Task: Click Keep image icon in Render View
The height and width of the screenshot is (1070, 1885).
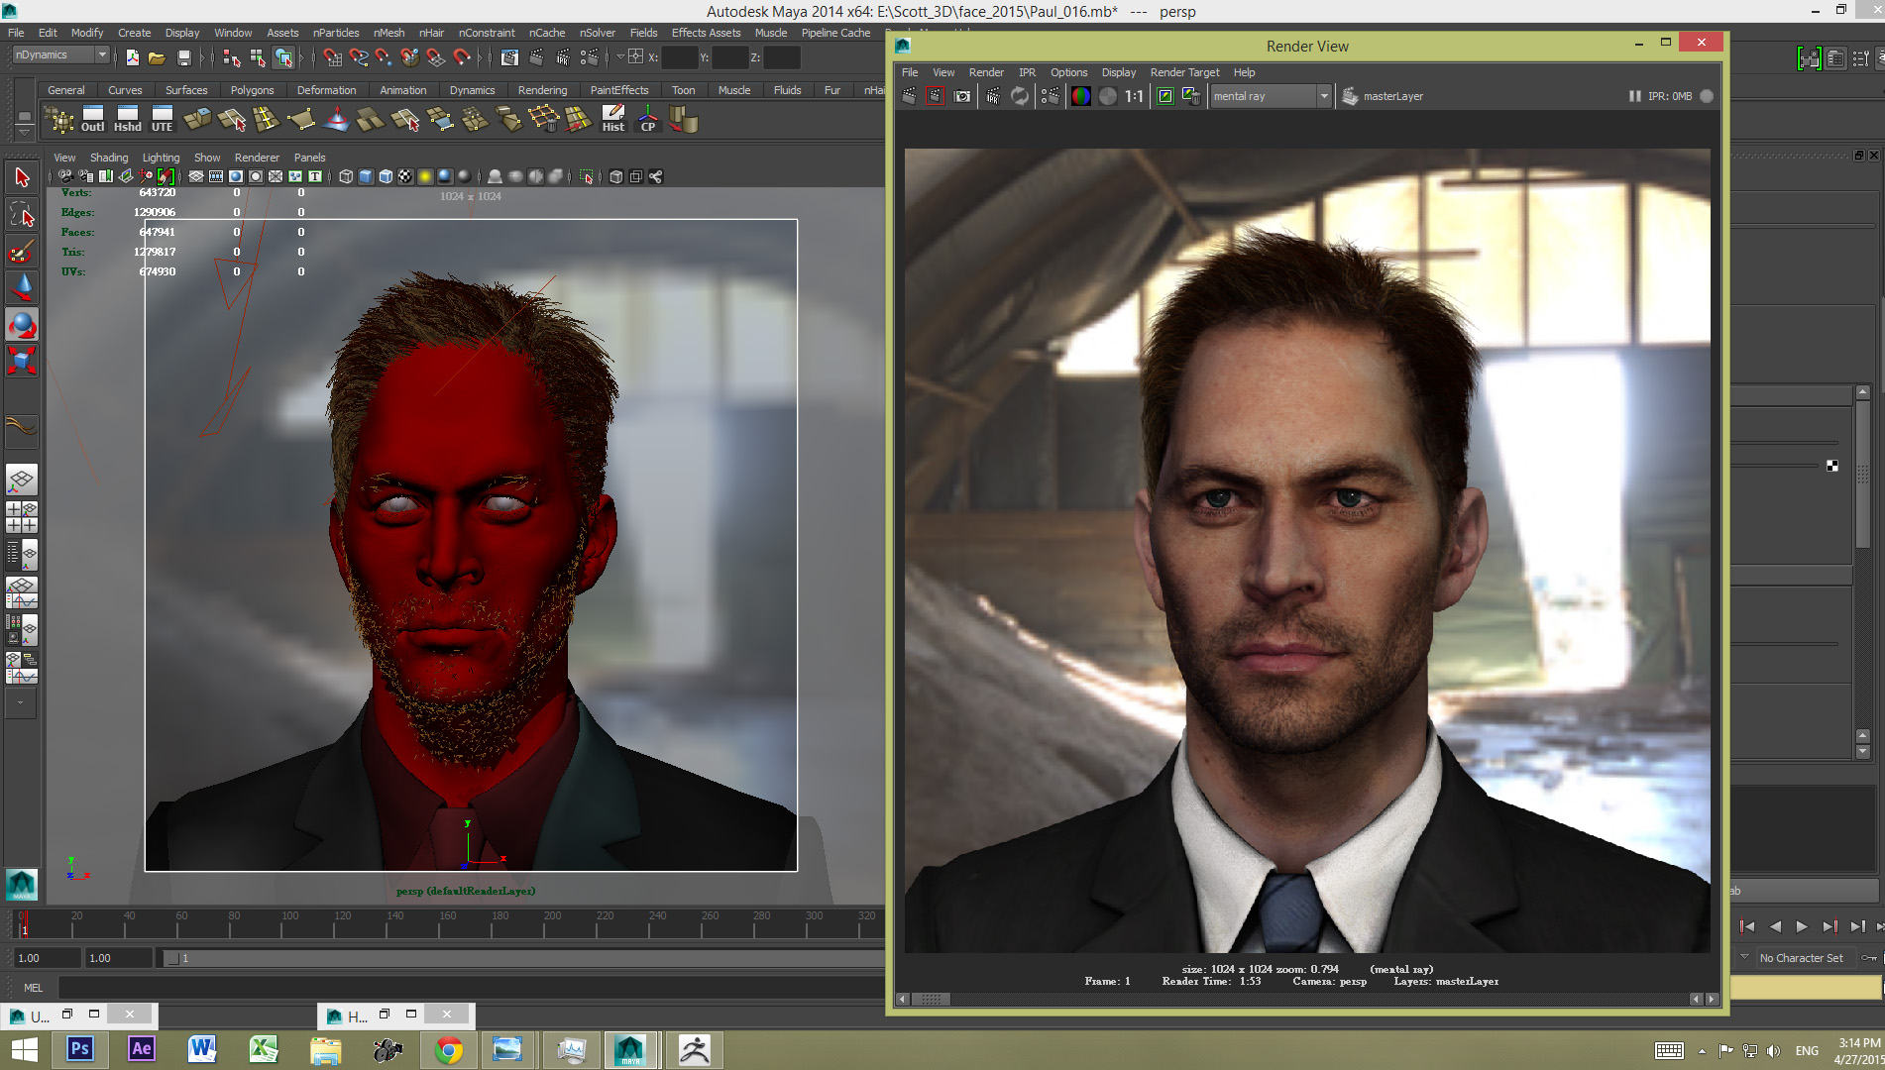Action: tap(1165, 96)
